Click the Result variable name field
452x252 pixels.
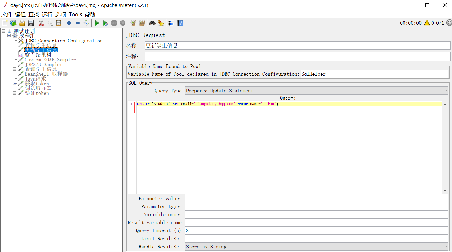[x=317, y=222]
